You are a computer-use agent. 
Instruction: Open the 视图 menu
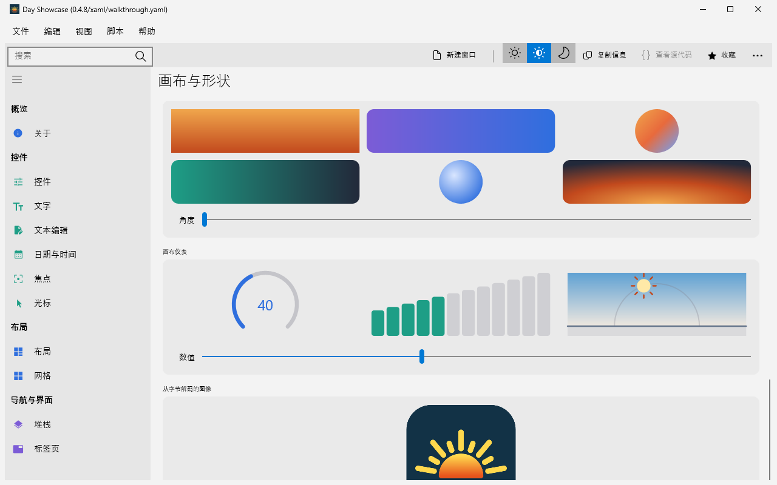tap(84, 32)
